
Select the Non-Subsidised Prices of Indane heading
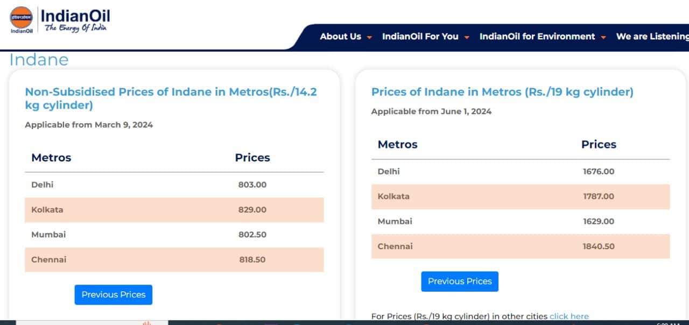click(x=171, y=98)
